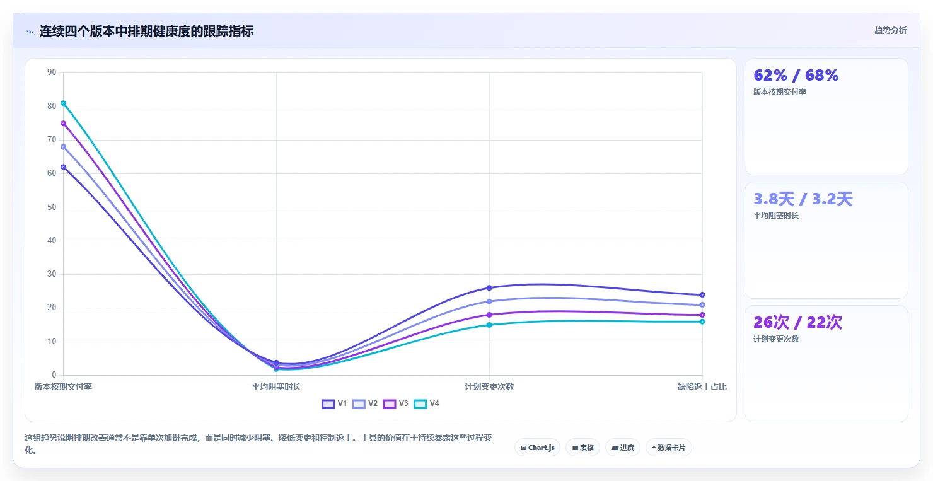Screen dimensions: 933x481
Task: Click the 26次 / 22次 card value
Action: click(x=798, y=322)
